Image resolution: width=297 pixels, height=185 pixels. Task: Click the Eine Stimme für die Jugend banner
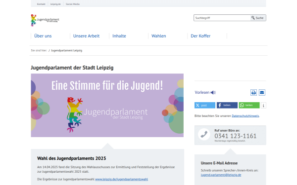pos(107,106)
